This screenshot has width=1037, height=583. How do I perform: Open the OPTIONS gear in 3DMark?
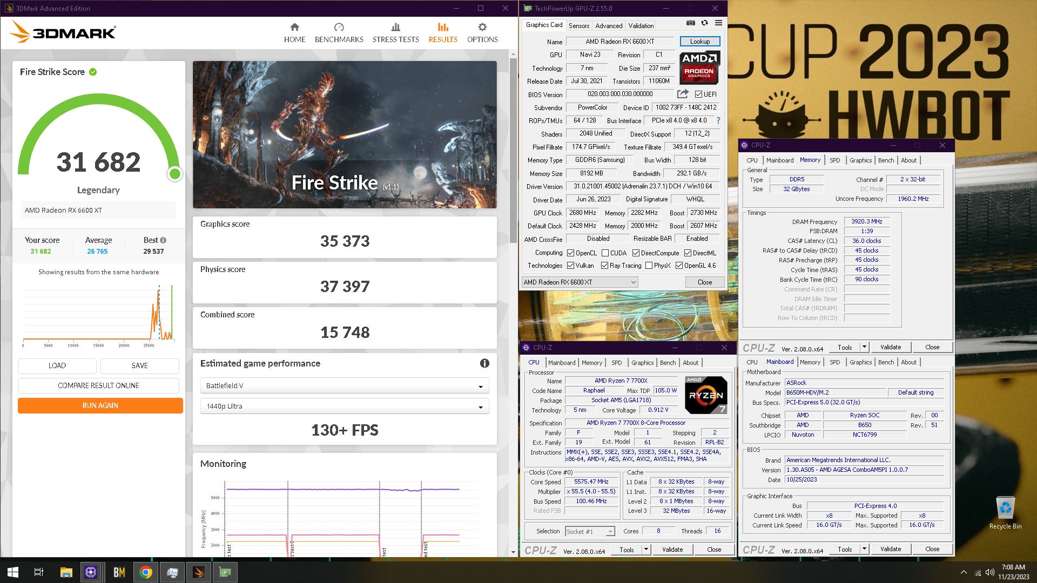tap(482, 27)
